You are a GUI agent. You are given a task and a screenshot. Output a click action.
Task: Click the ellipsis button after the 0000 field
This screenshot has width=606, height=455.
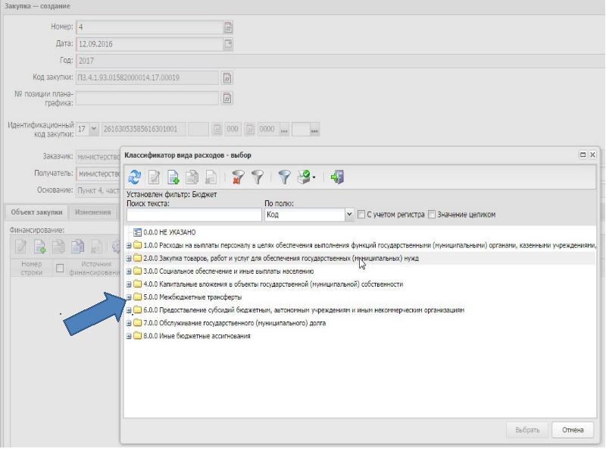tap(284, 130)
